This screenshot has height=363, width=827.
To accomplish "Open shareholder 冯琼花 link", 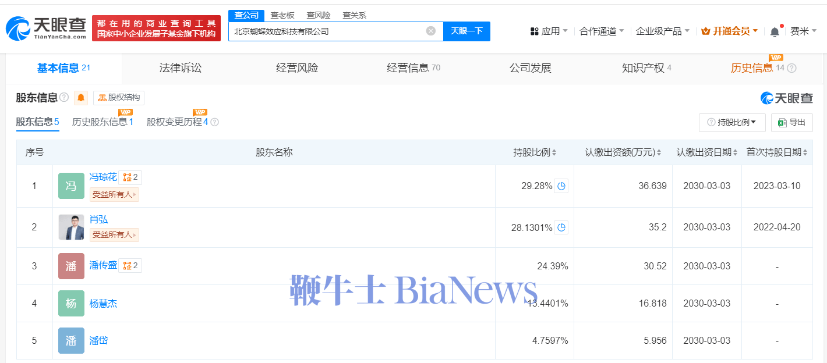I will tap(103, 177).
